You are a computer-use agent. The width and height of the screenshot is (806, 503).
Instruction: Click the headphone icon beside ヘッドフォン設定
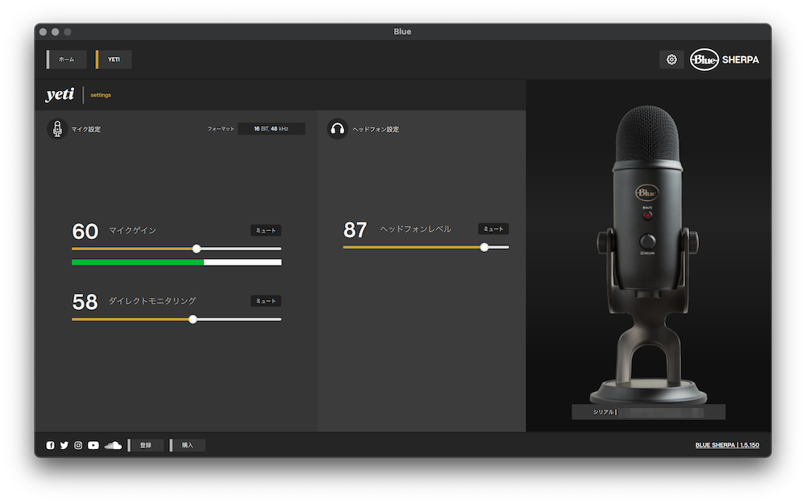(x=337, y=129)
